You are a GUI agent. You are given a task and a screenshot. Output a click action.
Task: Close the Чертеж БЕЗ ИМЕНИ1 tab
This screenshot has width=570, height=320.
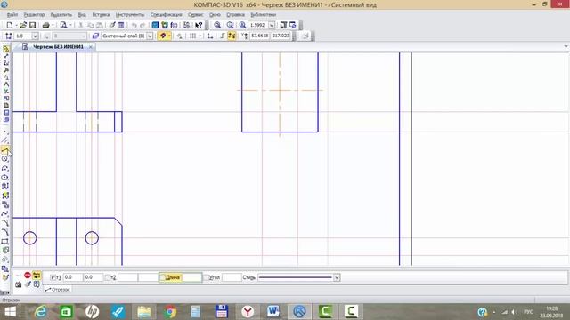pos(91,47)
